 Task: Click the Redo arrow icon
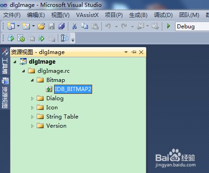[124, 26]
